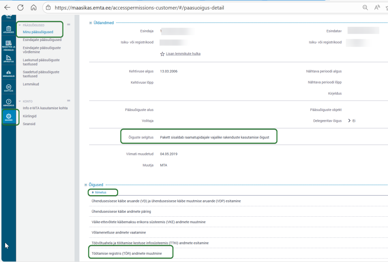Open Registrid ja päringud section
This screenshot has height=262, width=388.
coord(9,44)
